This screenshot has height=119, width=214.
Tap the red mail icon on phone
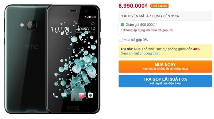(82, 95)
